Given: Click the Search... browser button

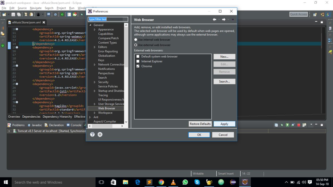Looking at the screenshot, I should 224,82.
